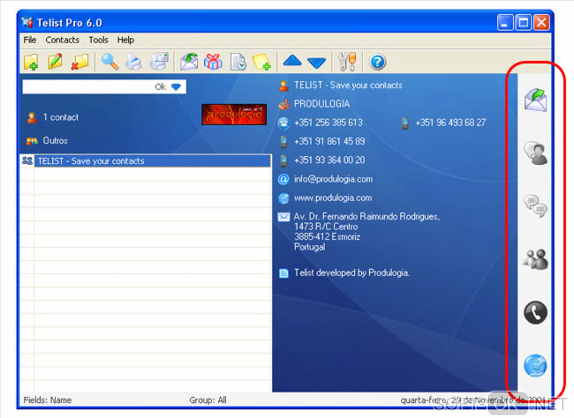Open the www.produlogia.com website link
Screen dimensions: 574x418
tap(333, 198)
